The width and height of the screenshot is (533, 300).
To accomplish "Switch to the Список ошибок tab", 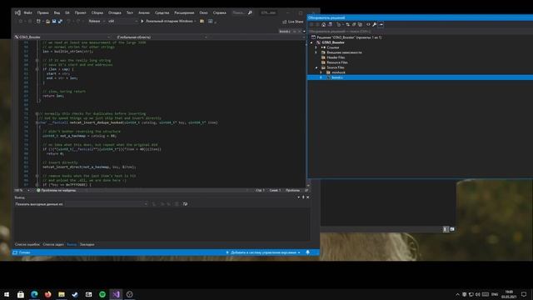I will point(27,244).
